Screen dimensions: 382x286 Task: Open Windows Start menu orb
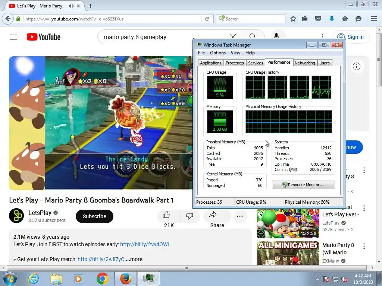[x=10, y=279]
